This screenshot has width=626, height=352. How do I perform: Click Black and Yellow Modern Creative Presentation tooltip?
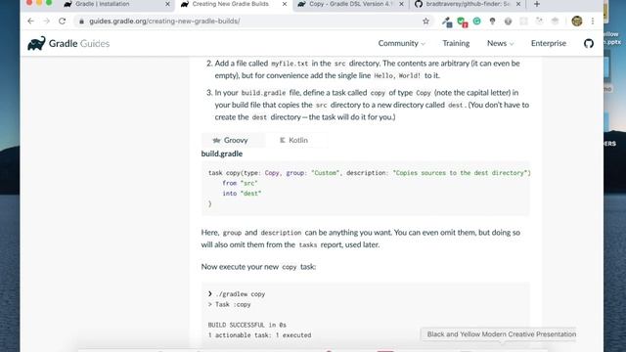(502, 334)
